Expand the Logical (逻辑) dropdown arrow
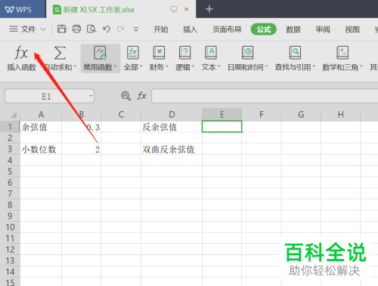 [x=193, y=66]
